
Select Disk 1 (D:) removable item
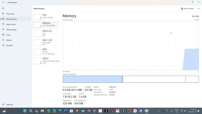[46, 42]
